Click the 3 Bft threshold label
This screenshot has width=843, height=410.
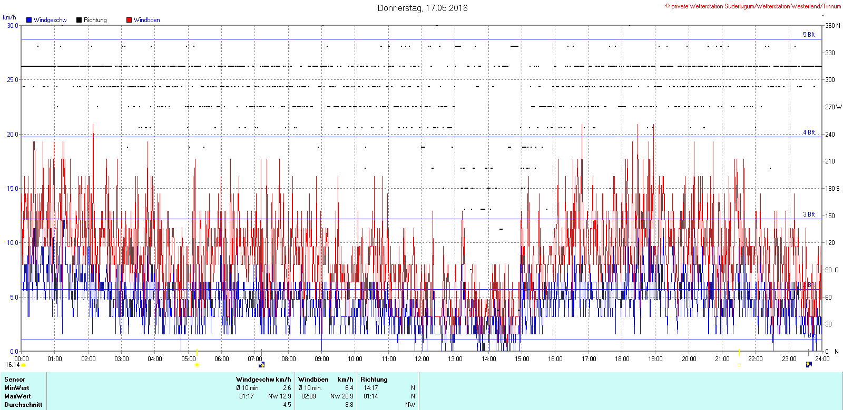(x=809, y=214)
